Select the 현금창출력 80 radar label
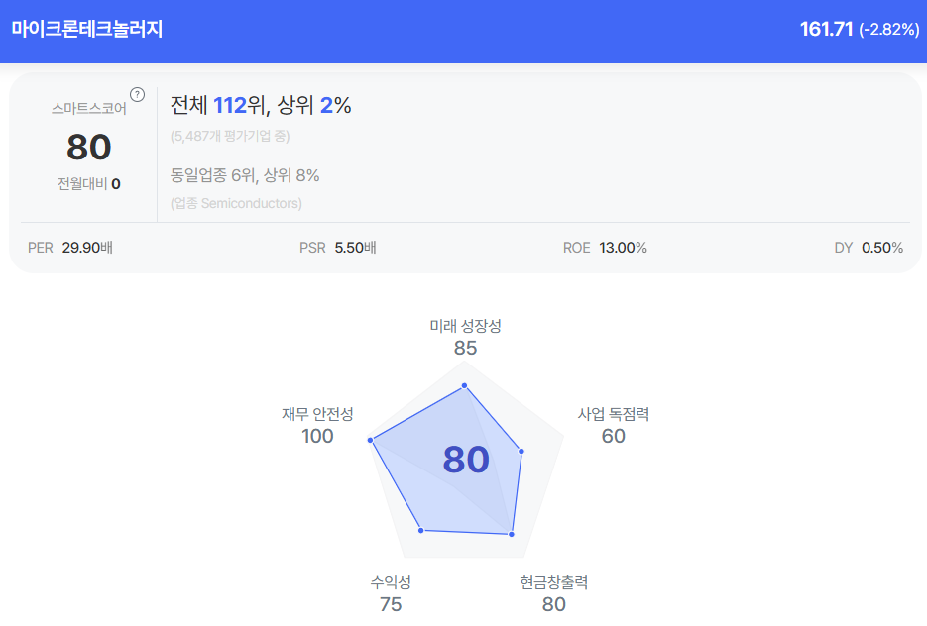The height and width of the screenshot is (626, 927). click(x=553, y=593)
